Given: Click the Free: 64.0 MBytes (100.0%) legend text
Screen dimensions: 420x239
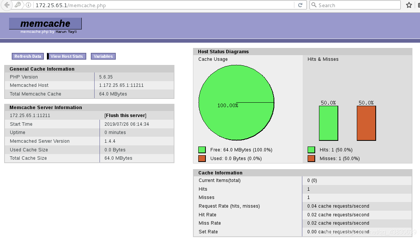Looking at the screenshot, I should (x=241, y=150).
